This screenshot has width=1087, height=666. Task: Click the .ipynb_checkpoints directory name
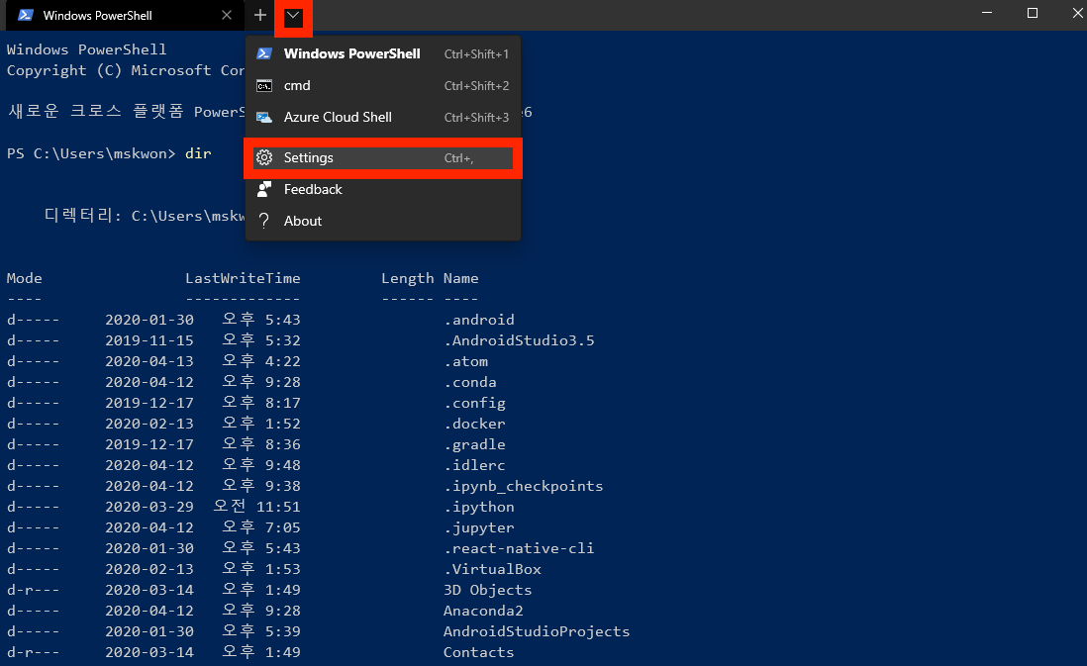[x=524, y=487]
